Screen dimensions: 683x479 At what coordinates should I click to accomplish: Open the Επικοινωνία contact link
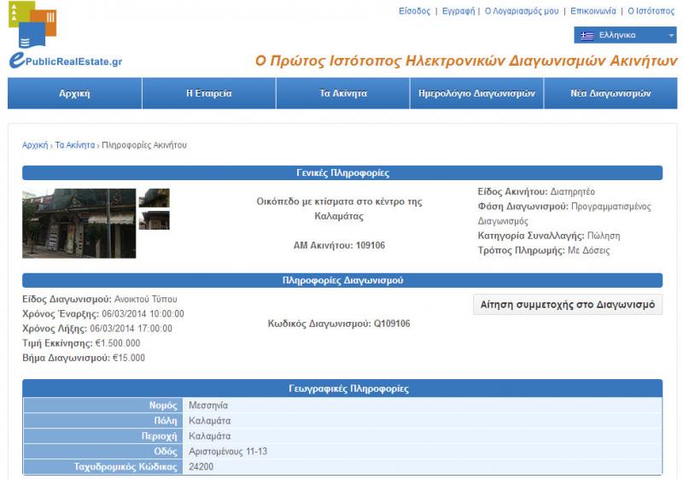593,11
